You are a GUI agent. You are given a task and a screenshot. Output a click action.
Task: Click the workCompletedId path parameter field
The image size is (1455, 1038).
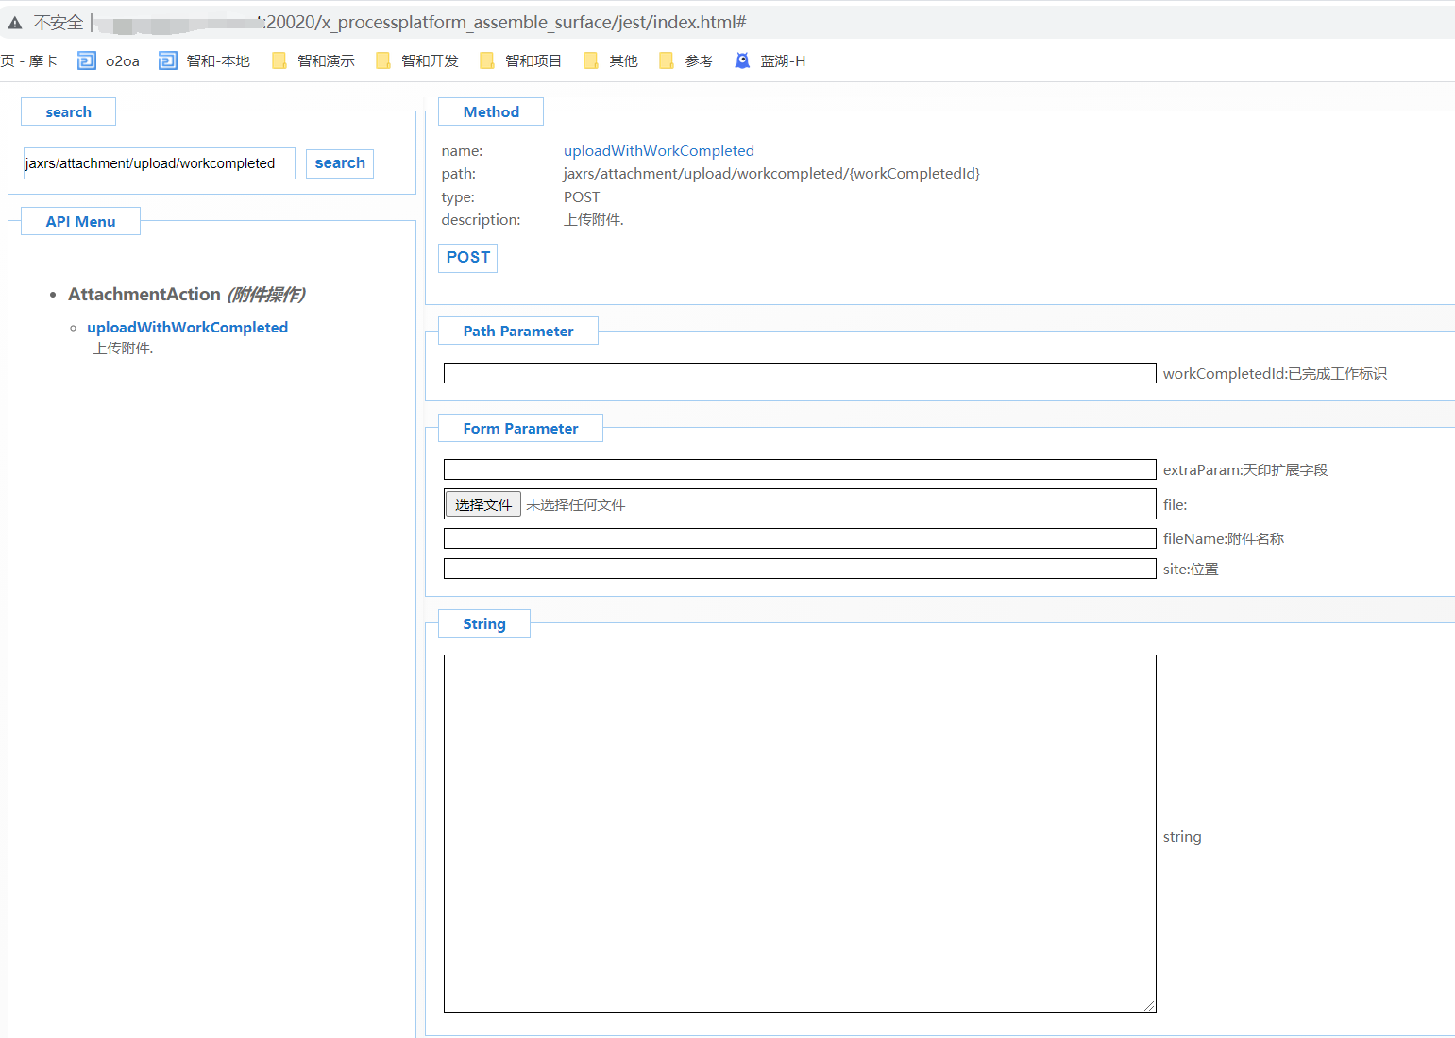[x=799, y=373]
